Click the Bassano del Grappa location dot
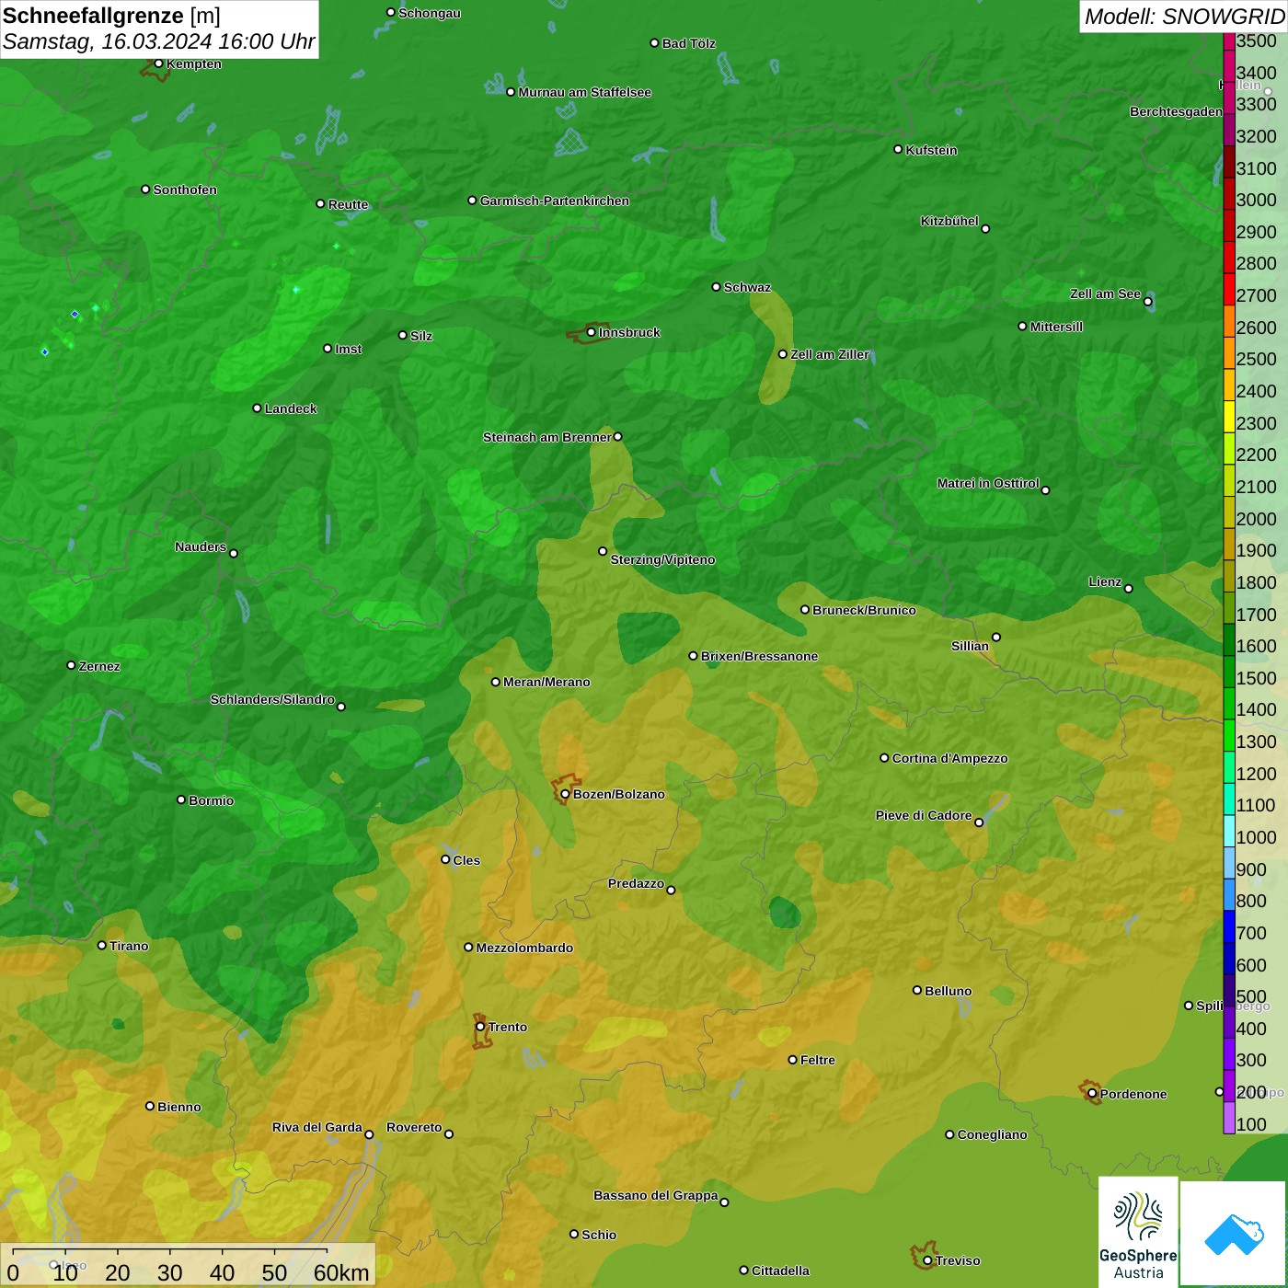The height and width of the screenshot is (1288, 1288). 724,1202
